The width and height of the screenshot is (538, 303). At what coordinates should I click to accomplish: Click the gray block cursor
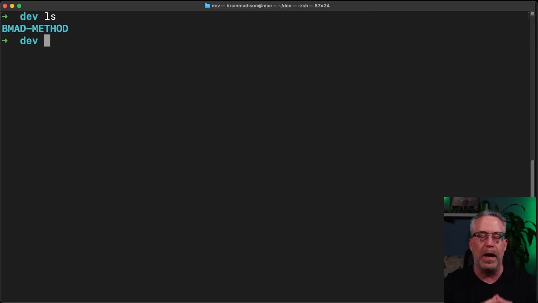tap(47, 41)
